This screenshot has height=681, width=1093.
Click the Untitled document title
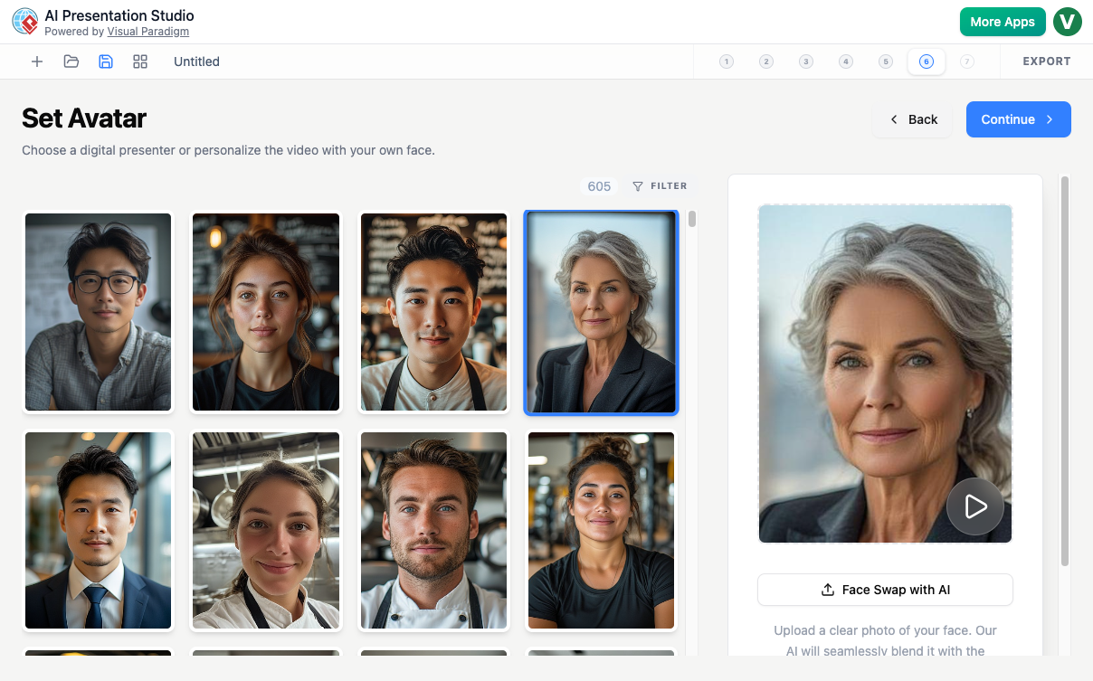196,61
